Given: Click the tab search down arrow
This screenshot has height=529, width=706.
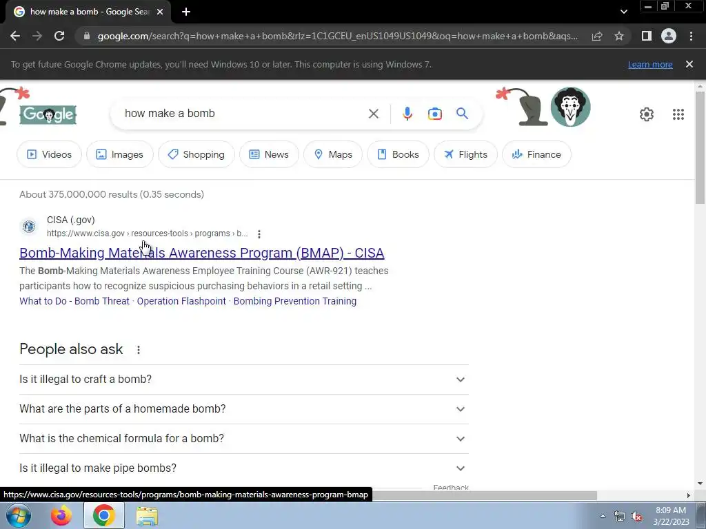Looking at the screenshot, I should (623, 12).
